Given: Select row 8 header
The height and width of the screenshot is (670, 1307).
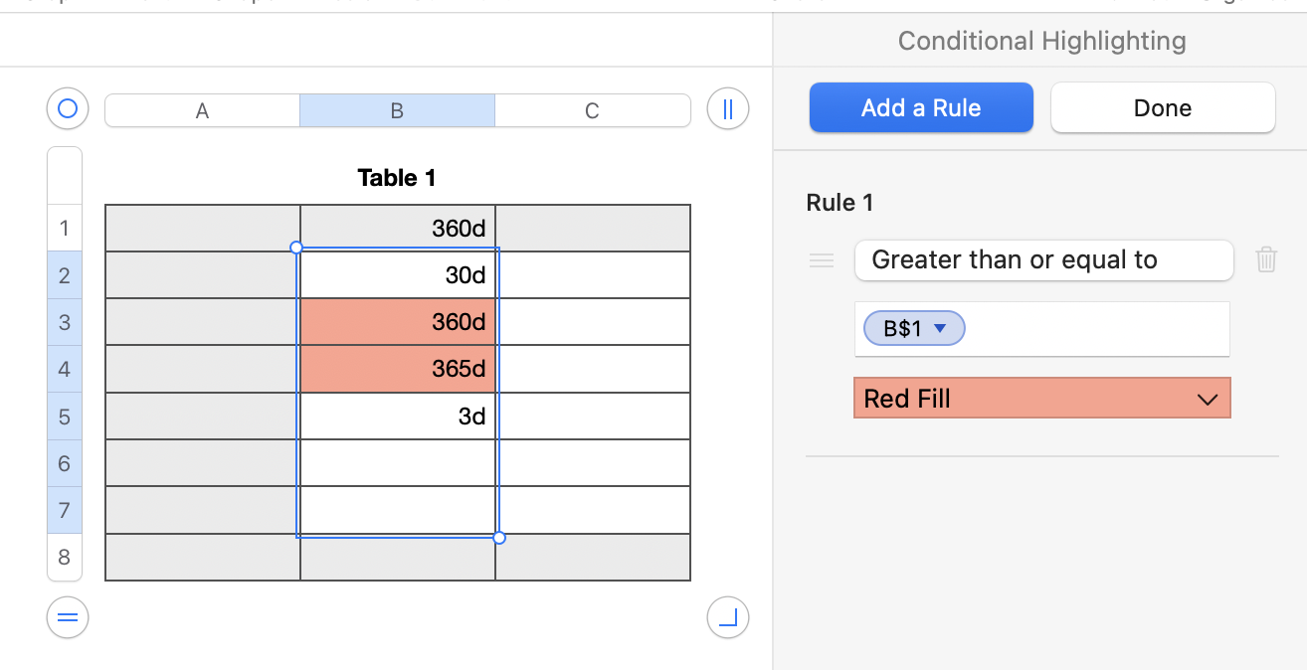Looking at the screenshot, I should tap(65, 557).
